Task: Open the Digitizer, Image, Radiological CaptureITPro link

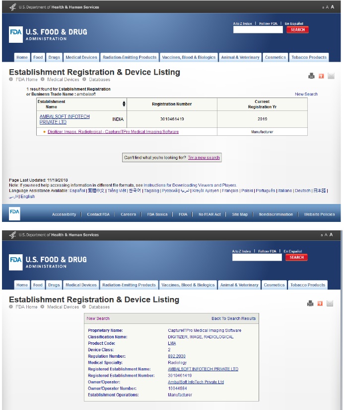Action: pyautogui.click(x=113, y=131)
